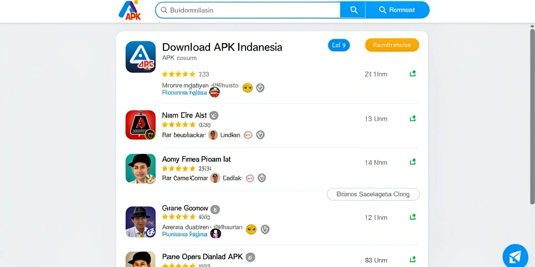The image size is (535, 267).
Task: Open the Pionunna rejllisa link
Action: tap(184, 92)
